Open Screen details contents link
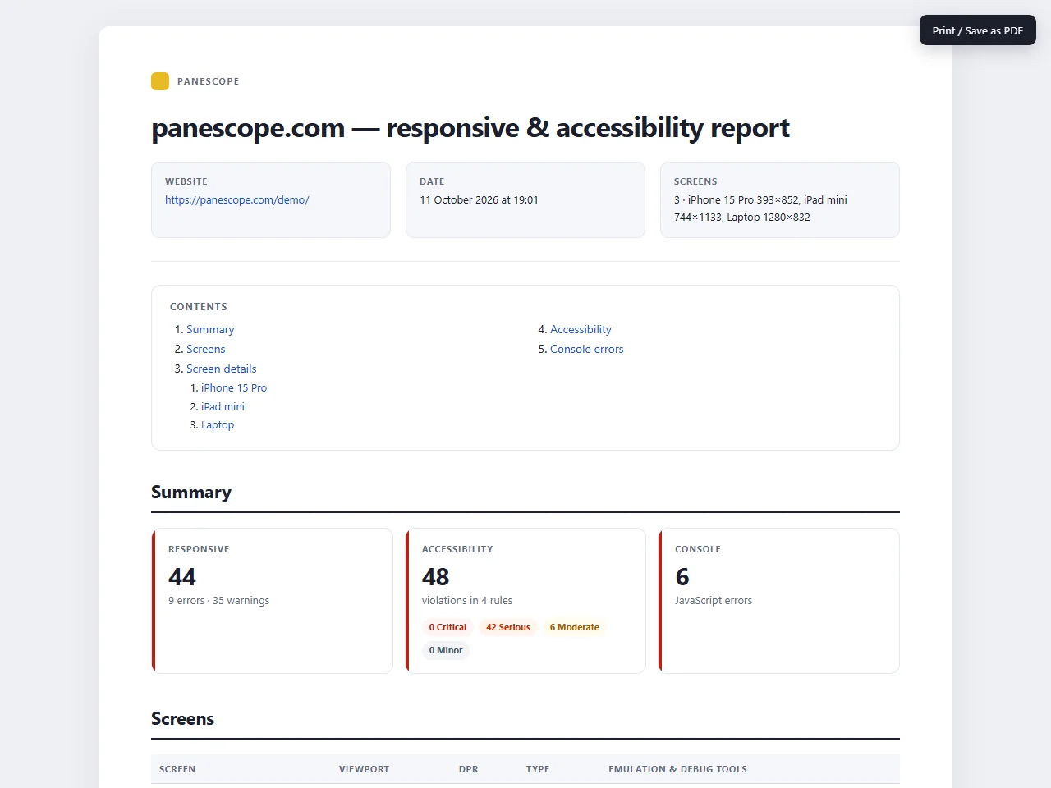The width and height of the screenshot is (1051, 788). click(221, 369)
